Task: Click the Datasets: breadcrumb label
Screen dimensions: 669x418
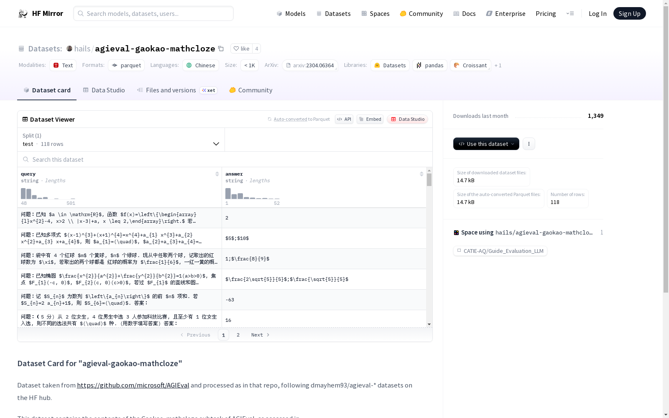Action: tap(45, 48)
